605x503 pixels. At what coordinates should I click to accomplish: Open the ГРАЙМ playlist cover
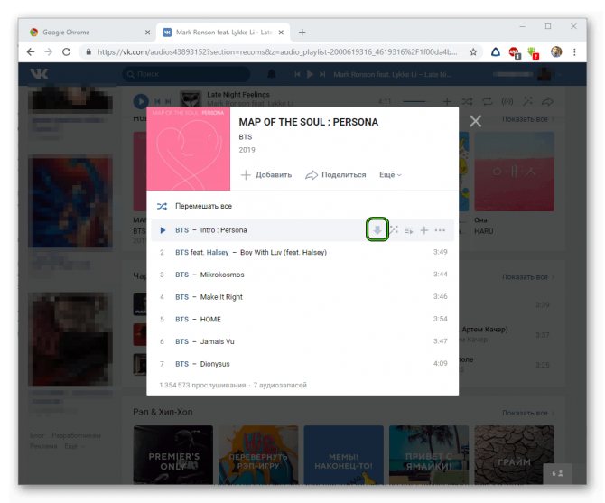click(514, 455)
